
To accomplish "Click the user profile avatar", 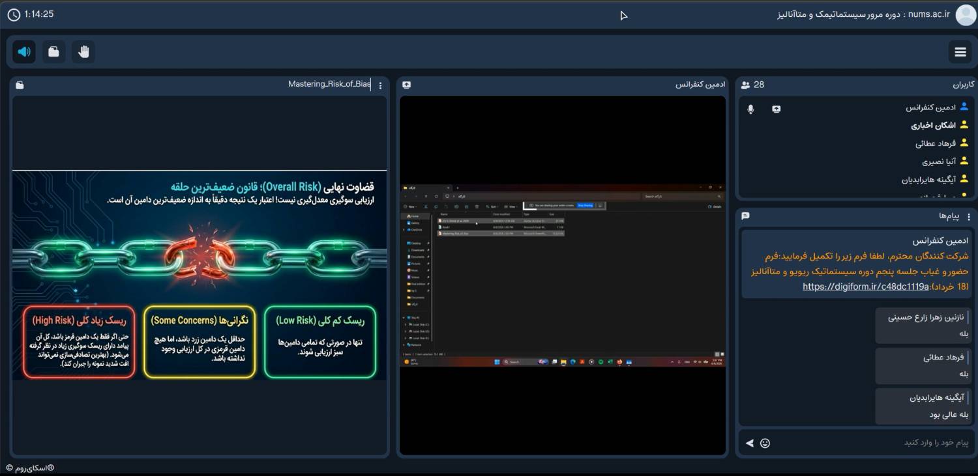I will (966, 15).
